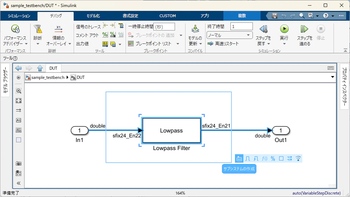Click the Update Model (モデルの更新) icon

(x=195, y=29)
